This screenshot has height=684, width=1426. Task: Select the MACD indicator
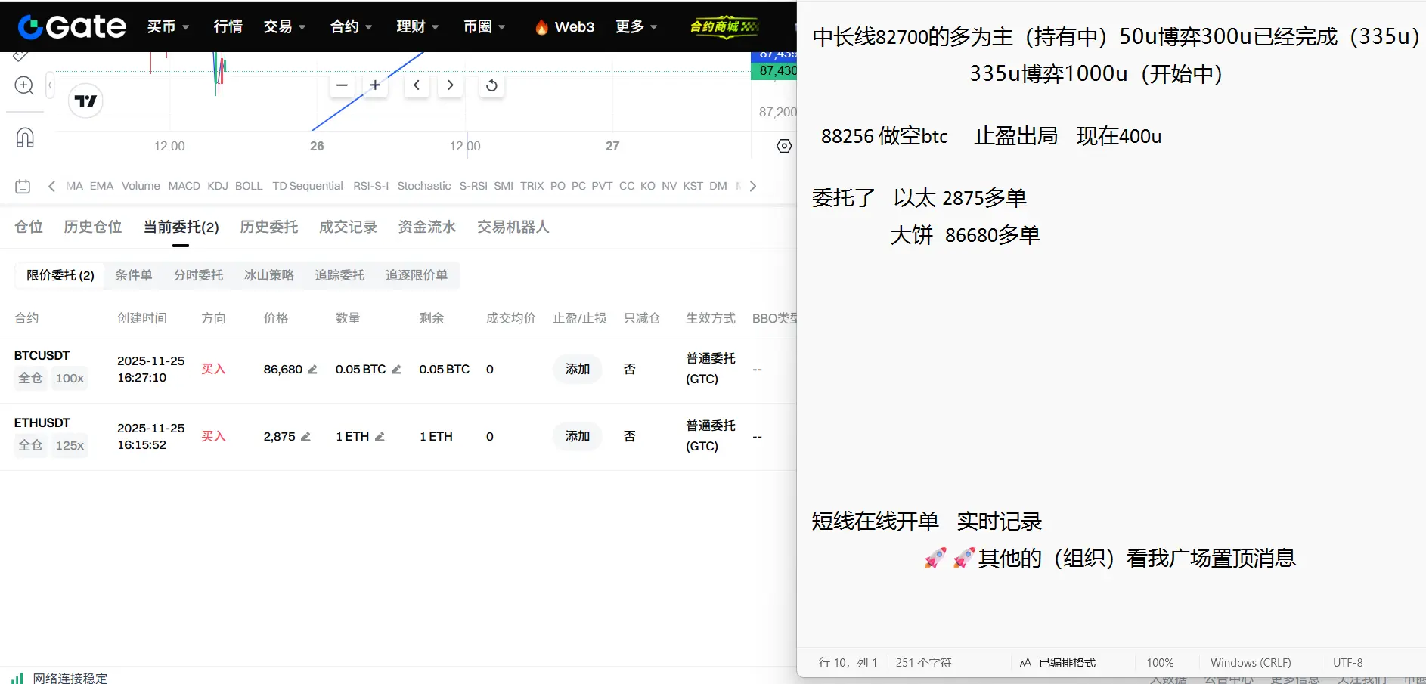coord(184,186)
